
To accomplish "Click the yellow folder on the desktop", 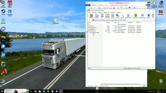I will [56, 21].
